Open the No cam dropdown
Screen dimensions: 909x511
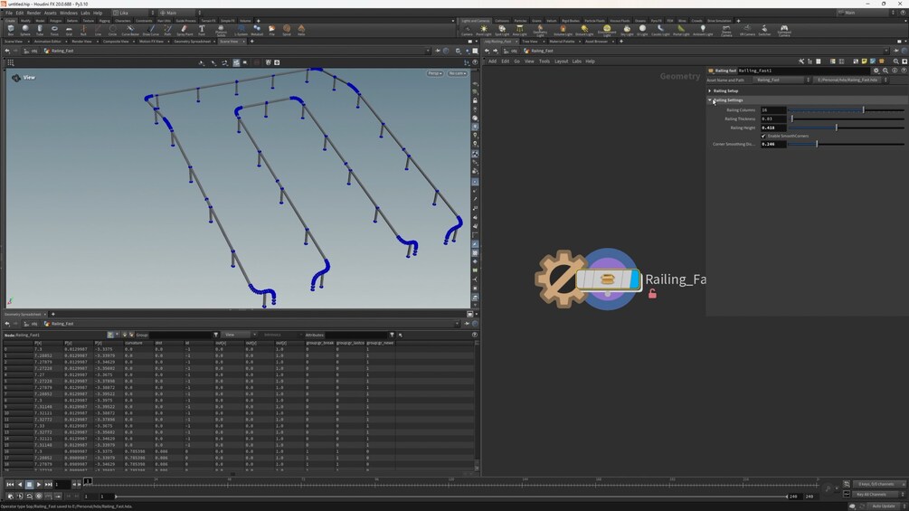point(458,73)
